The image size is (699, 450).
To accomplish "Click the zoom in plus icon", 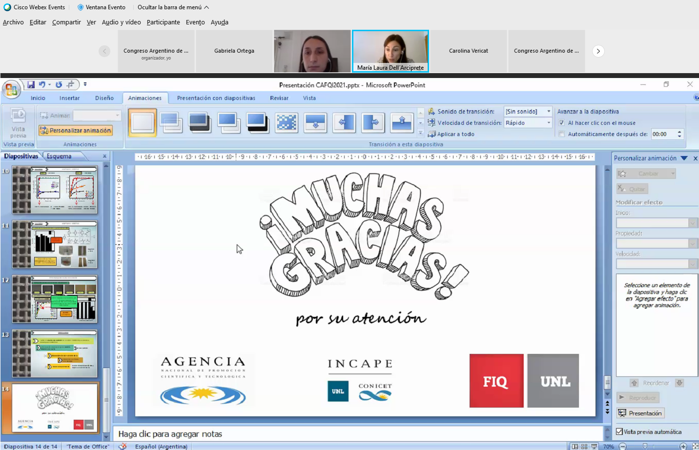I will (683, 446).
